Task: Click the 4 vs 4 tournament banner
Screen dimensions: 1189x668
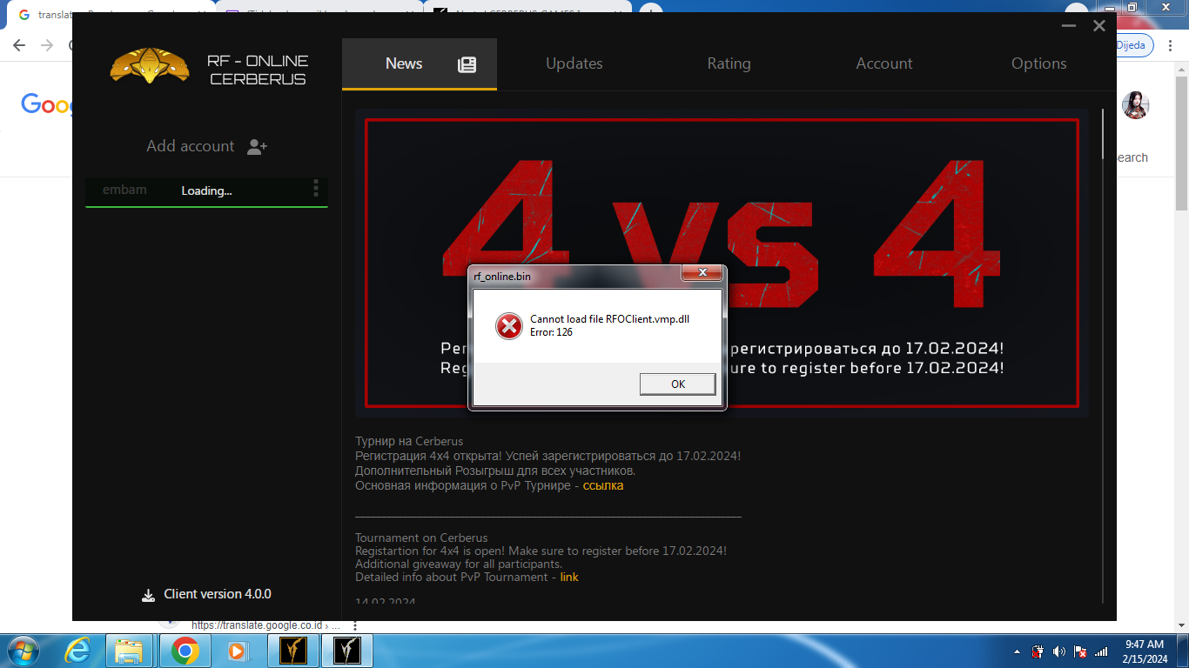Action: [x=722, y=263]
